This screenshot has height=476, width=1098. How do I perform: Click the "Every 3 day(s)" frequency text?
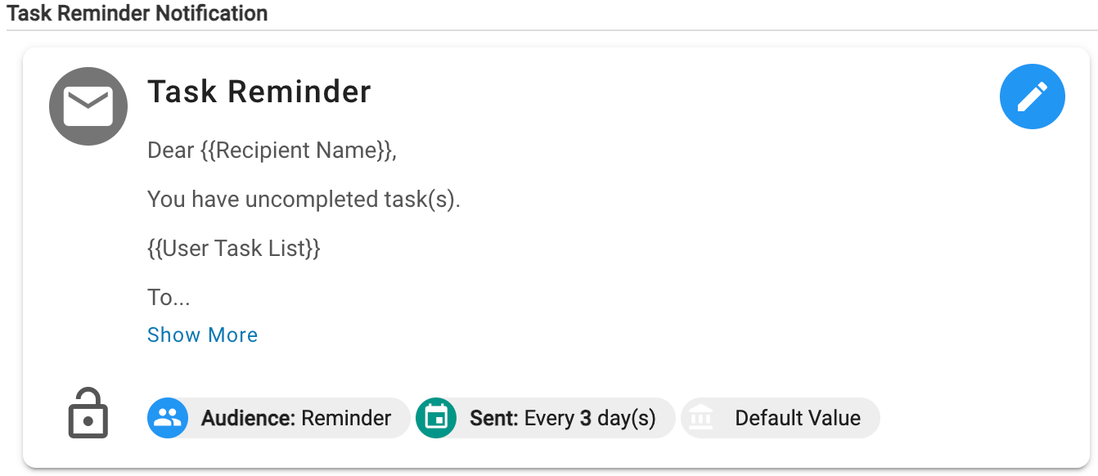tap(590, 418)
